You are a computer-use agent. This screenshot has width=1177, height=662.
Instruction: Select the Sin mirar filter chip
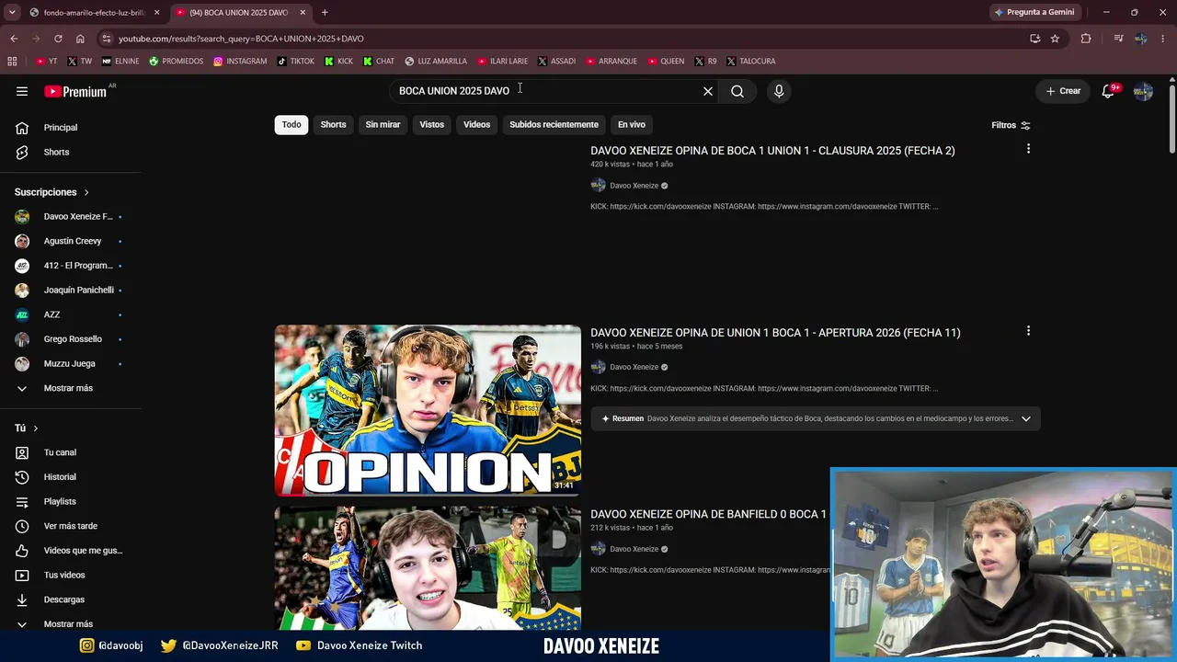[x=383, y=124]
